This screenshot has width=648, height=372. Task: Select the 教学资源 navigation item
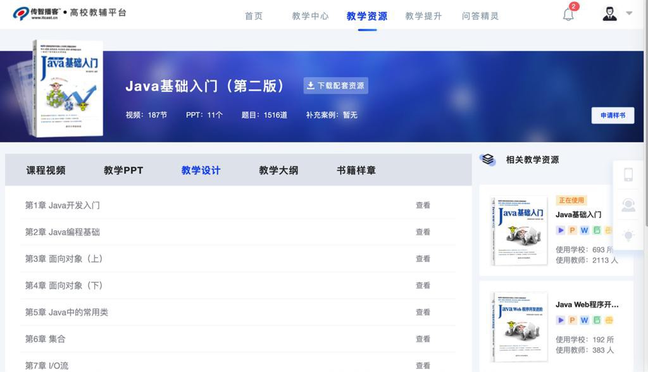pyautogui.click(x=367, y=16)
